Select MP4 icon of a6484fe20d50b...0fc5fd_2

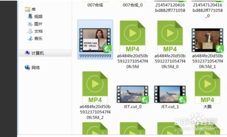point(95,88)
